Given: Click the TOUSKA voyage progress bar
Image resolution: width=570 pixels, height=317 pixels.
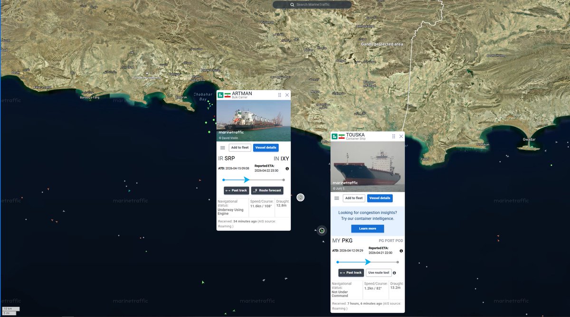Looking at the screenshot, I should pyautogui.click(x=368, y=262).
